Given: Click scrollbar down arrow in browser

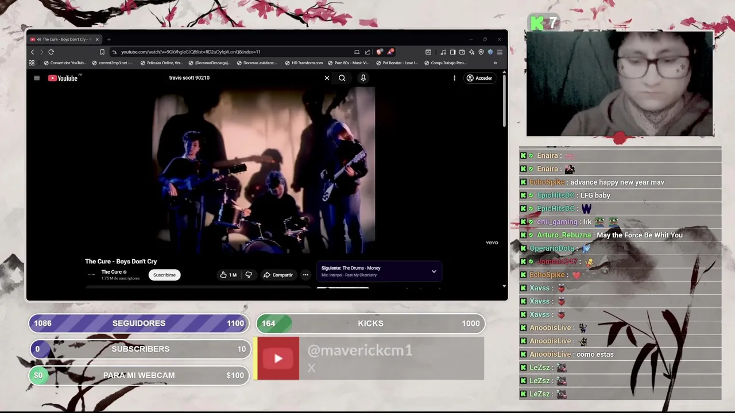Looking at the screenshot, I should click(x=504, y=286).
